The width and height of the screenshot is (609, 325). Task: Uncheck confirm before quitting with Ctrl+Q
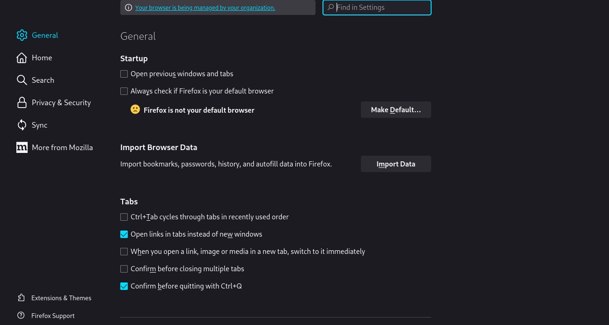124,286
